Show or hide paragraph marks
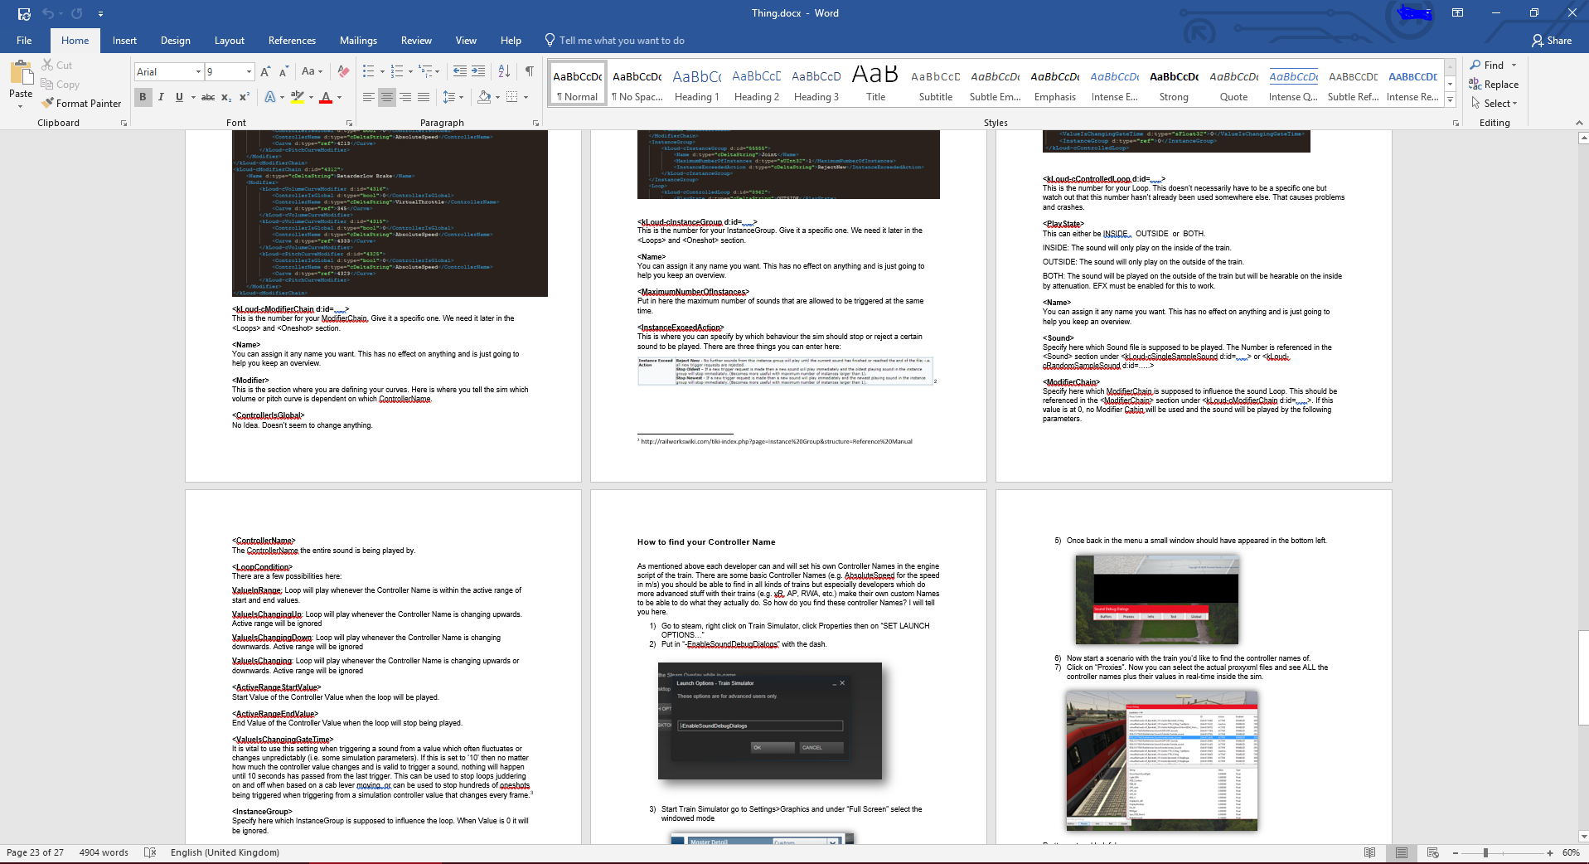The image size is (1589, 864). [529, 72]
